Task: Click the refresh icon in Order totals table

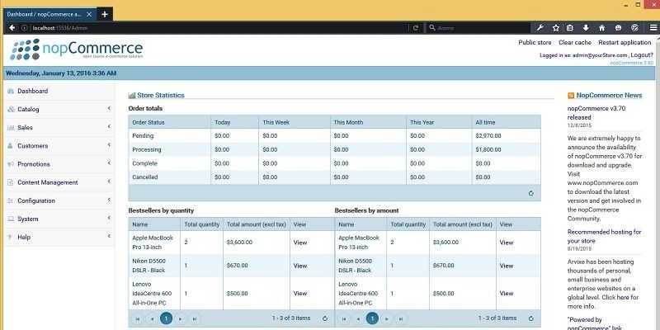Action: coord(530,193)
